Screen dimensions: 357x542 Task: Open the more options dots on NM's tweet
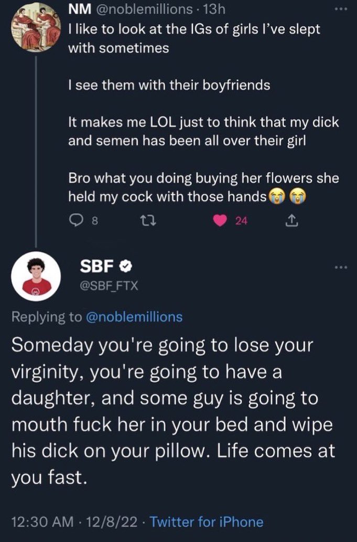point(340,9)
